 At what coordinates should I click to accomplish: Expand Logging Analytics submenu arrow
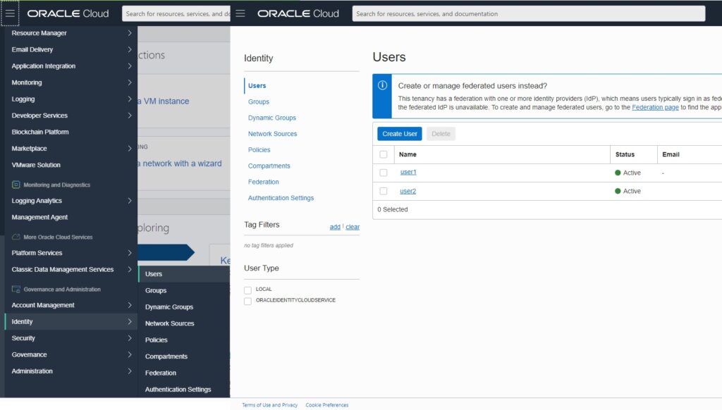coord(130,201)
